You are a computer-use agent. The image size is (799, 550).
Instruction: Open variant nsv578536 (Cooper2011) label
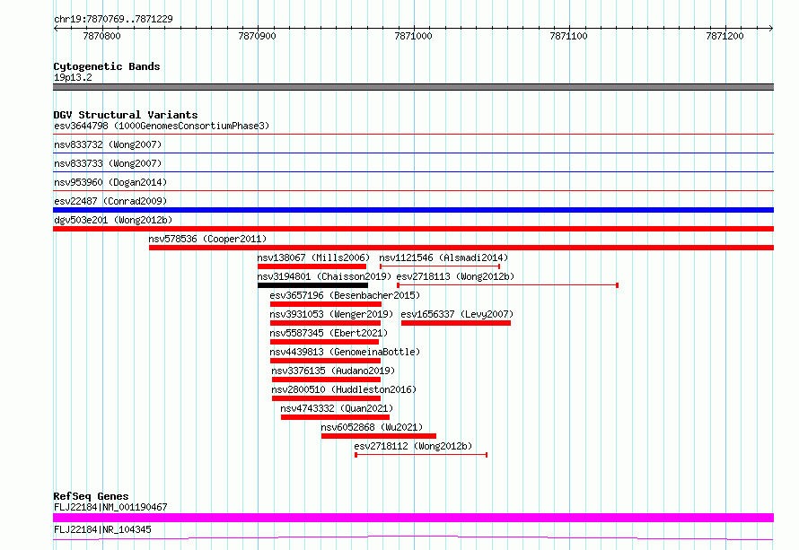[x=207, y=239]
